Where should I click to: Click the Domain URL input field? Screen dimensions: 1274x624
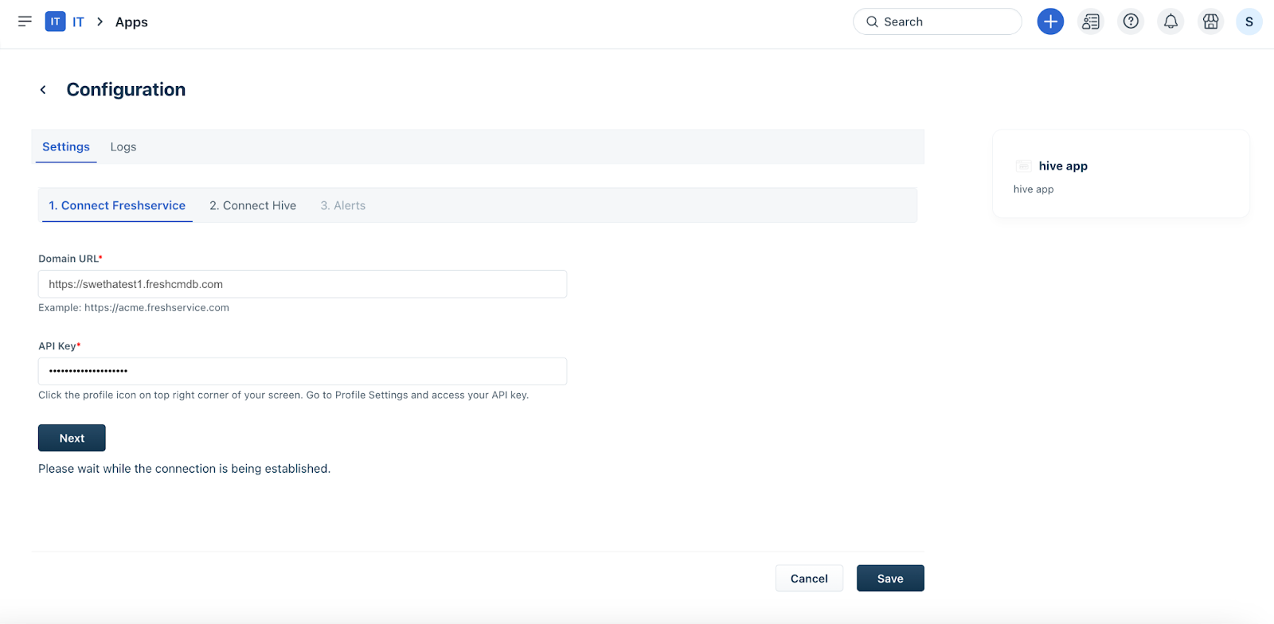click(303, 284)
